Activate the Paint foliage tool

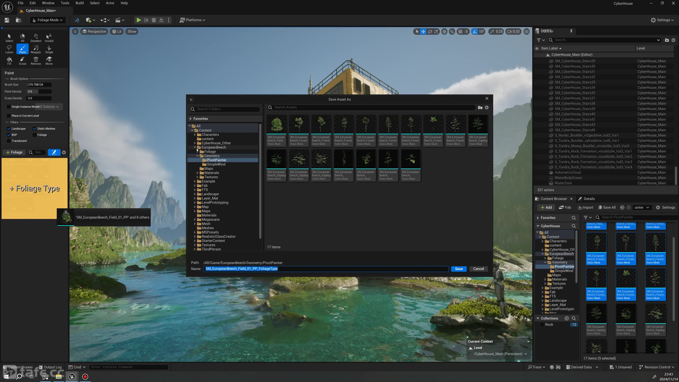coord(23,49)
